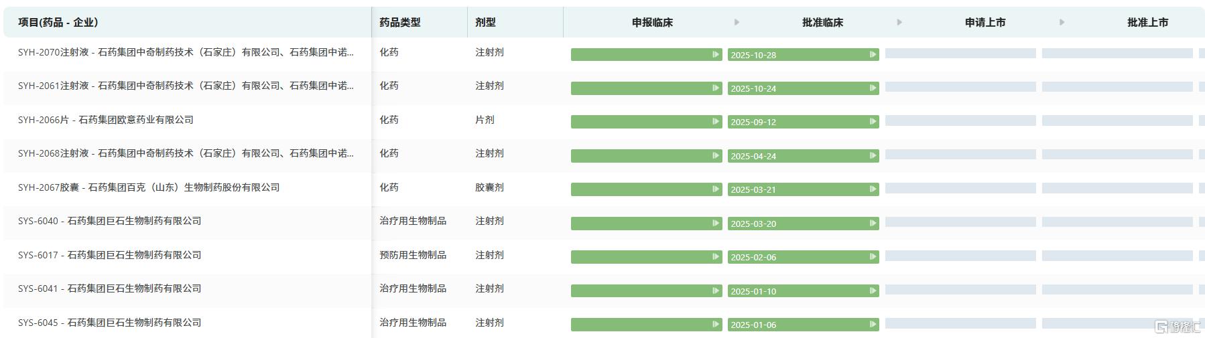Click 治疗用生物制品 type in SYS-6040 row
This screenshot has height=338, width=1205.
[413, 221]
